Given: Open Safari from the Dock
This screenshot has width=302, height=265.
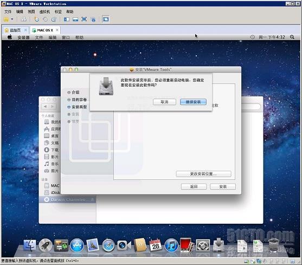Looking at the screenshot, I should 108,245.
